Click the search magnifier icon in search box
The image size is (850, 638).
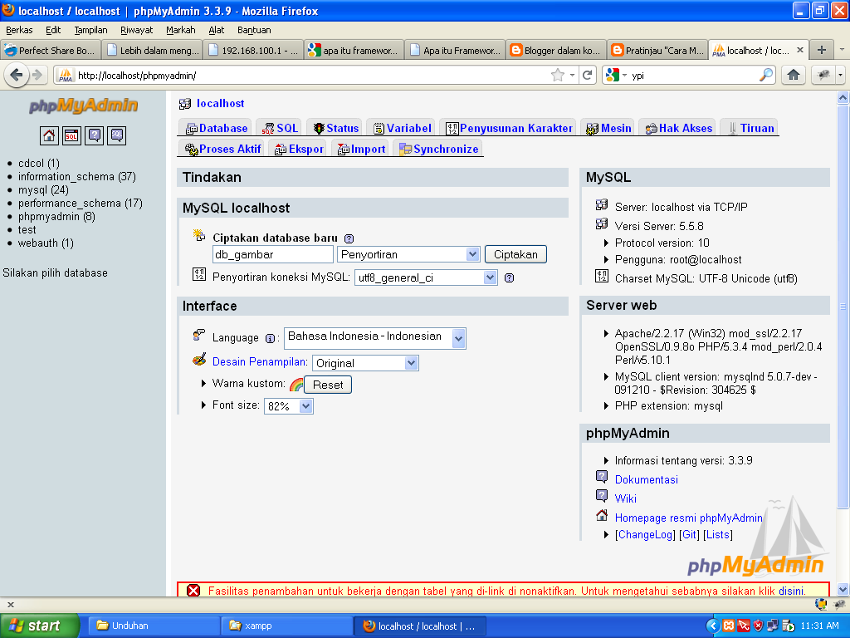tap(766, 75)
